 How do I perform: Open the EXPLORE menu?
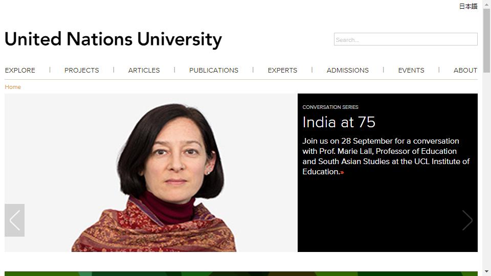[20, 70]
